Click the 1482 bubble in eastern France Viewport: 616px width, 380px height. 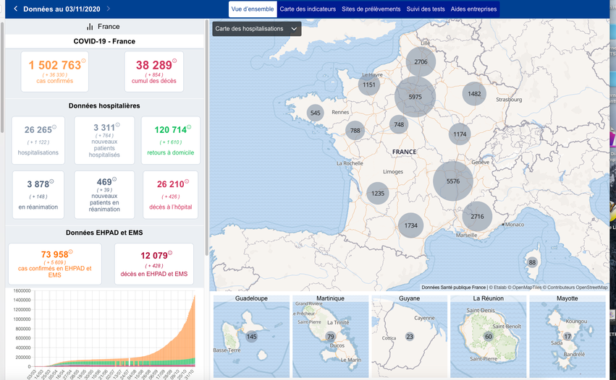(x=474, y=94)
